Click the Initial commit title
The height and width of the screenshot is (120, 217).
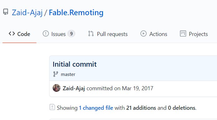[75, 64]
